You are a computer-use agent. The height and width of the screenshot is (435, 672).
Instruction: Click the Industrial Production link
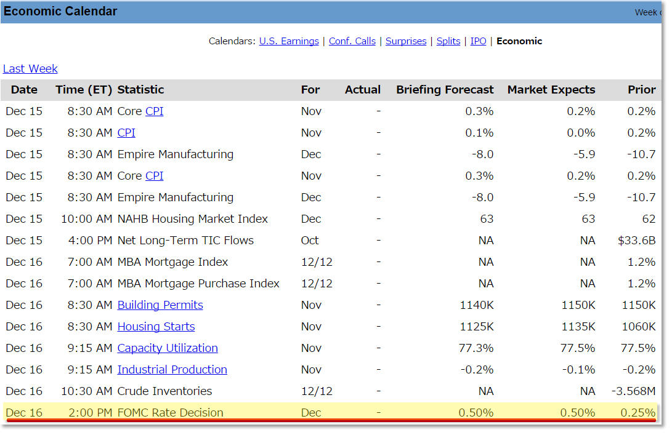tap(172, 370)
